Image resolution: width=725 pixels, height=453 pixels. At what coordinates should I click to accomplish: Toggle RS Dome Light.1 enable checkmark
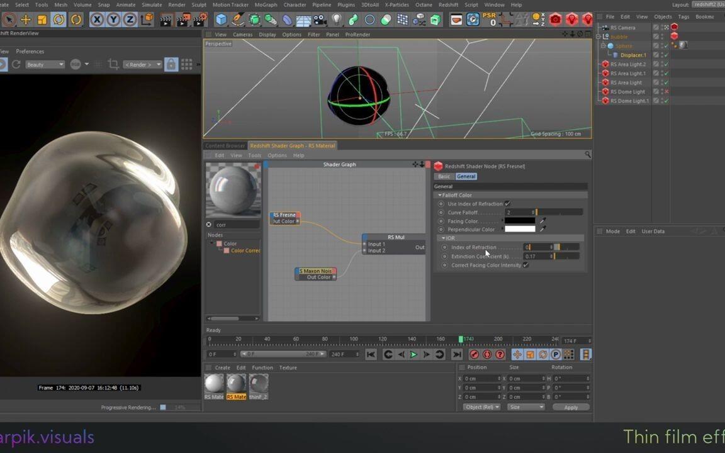(666, 101)
